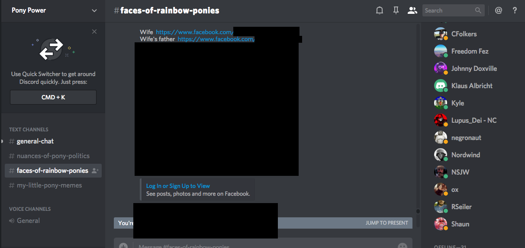
Task: Switch to general-chat channel
Action: (35, 141)
